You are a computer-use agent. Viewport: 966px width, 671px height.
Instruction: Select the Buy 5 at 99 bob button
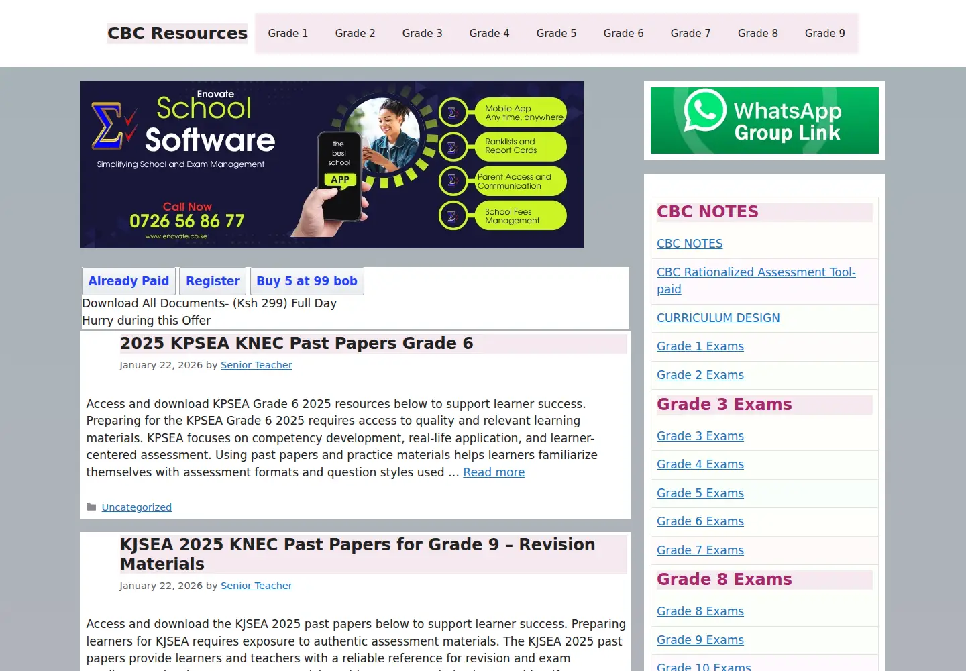coord(307,281)
